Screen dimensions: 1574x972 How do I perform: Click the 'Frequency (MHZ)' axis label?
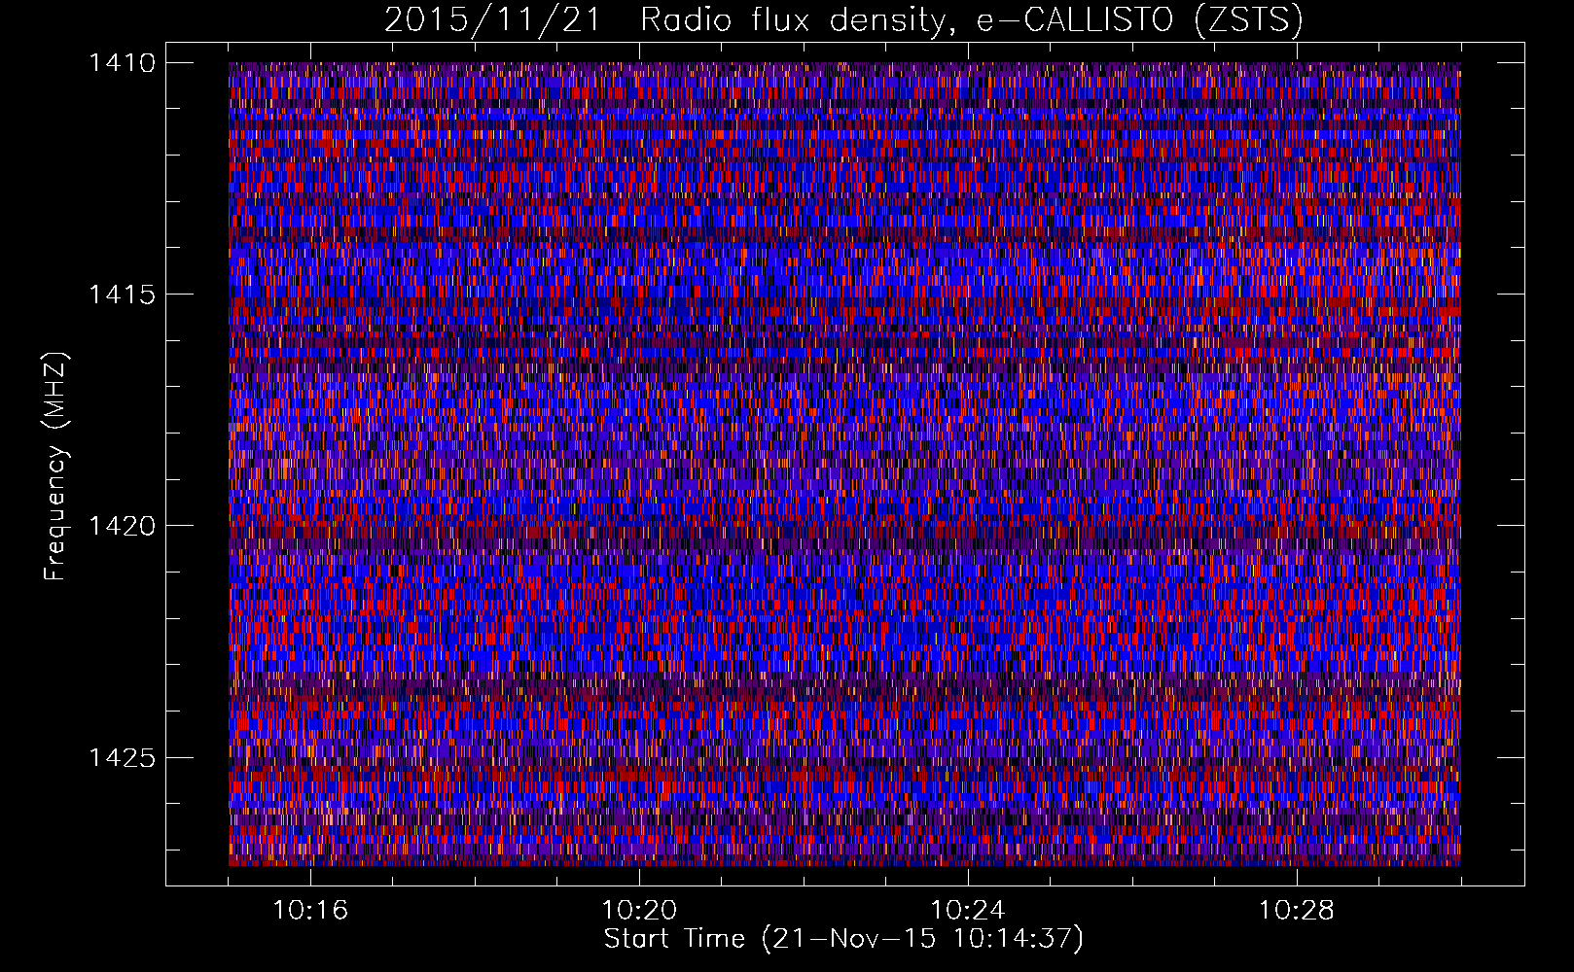pyautogui.click(x=55, y=466)
